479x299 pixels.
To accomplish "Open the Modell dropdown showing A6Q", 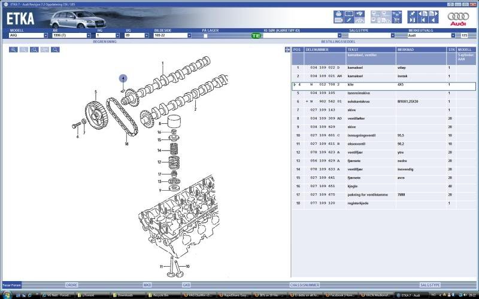I will point(46,36).
